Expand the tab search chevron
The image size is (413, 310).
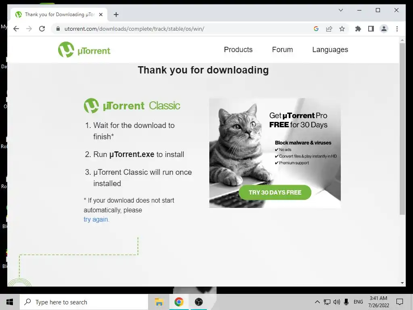pos(341,10)
